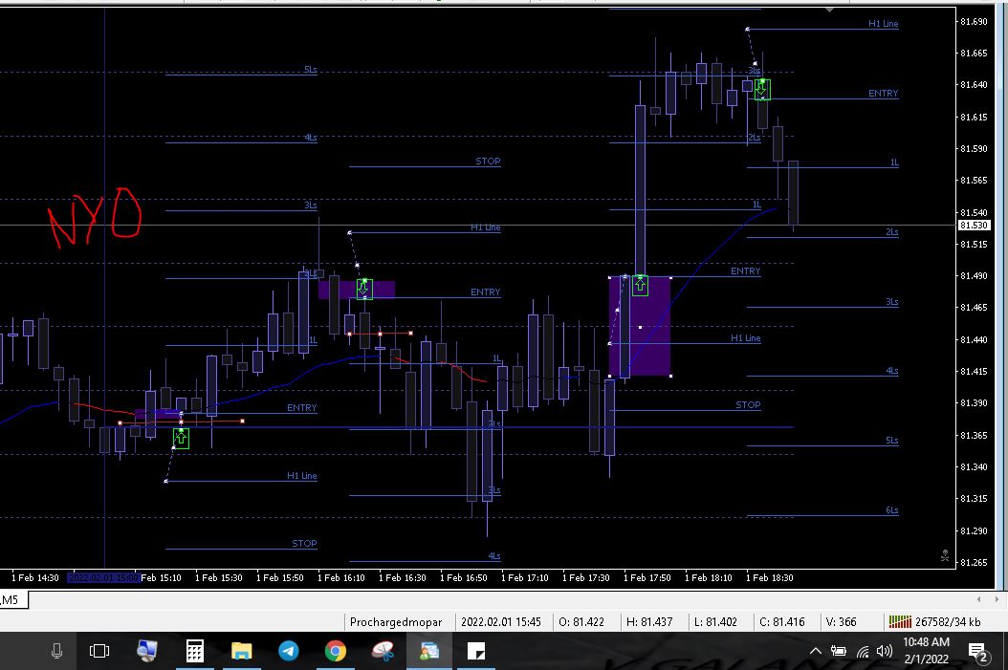Click the 6Ls level label
The height and width of the screenshot is (670, 1008).
pyautogui.click(x=891, y=510)
